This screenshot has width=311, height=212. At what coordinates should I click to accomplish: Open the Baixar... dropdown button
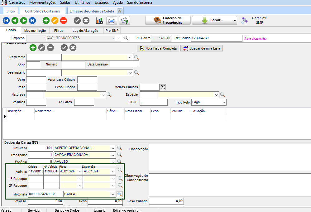pyautogui.click(x=214, y=20)
